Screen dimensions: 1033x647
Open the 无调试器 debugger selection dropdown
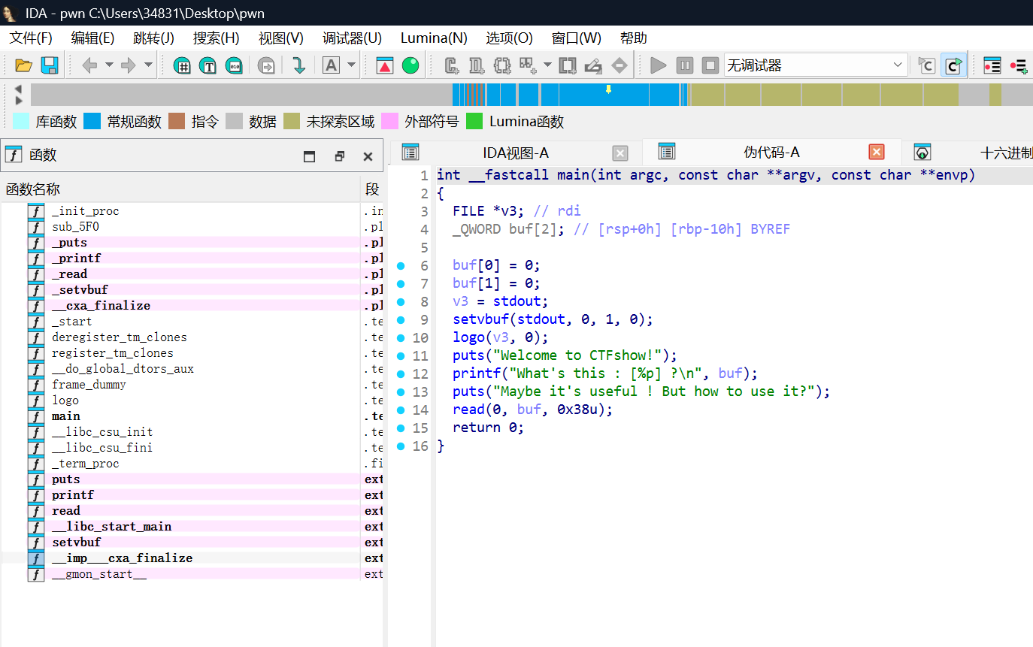pos(816,65)
